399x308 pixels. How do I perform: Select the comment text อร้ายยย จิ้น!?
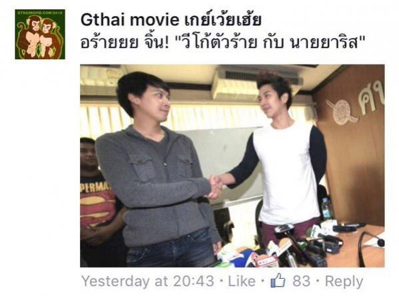pyautogui.click(x=125, y=43)
